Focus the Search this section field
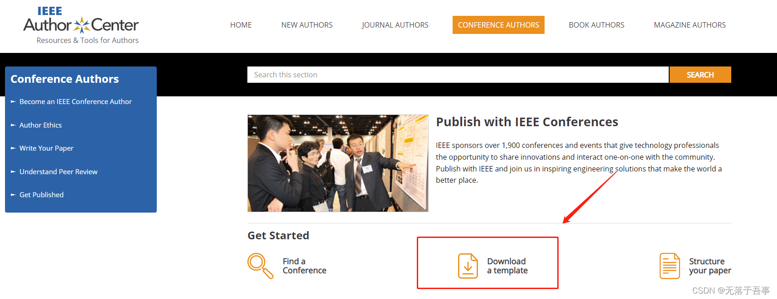The height and width of the screenshot is (299, 777). point(458,75)
